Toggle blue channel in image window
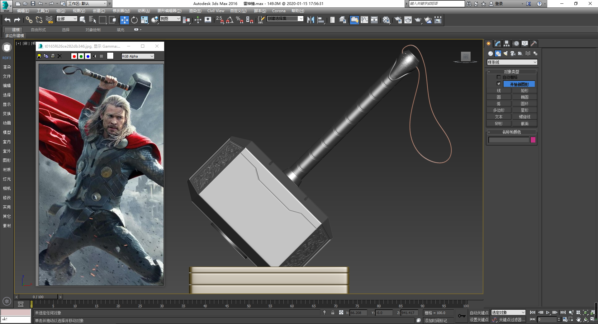The width and height of the screenshot is (598, 324). [x=88, y=56]
